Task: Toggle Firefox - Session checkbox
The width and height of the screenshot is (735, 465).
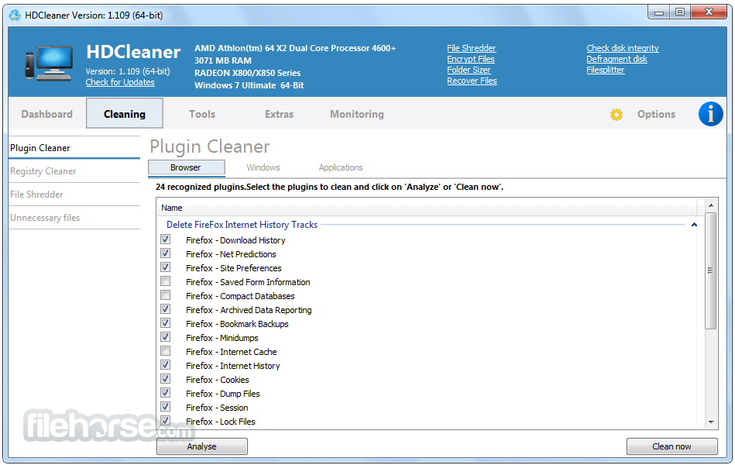Action: (166, 407)
